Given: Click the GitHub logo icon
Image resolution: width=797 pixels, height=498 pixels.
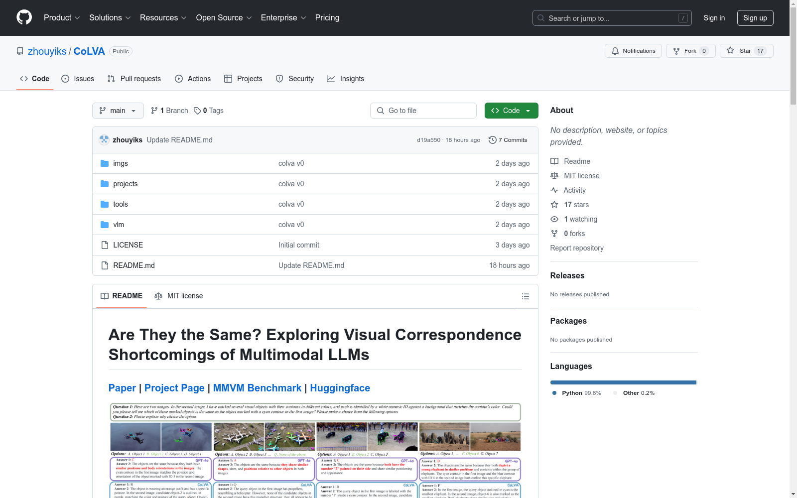Looking at the screenshot, I should point(24,17).
